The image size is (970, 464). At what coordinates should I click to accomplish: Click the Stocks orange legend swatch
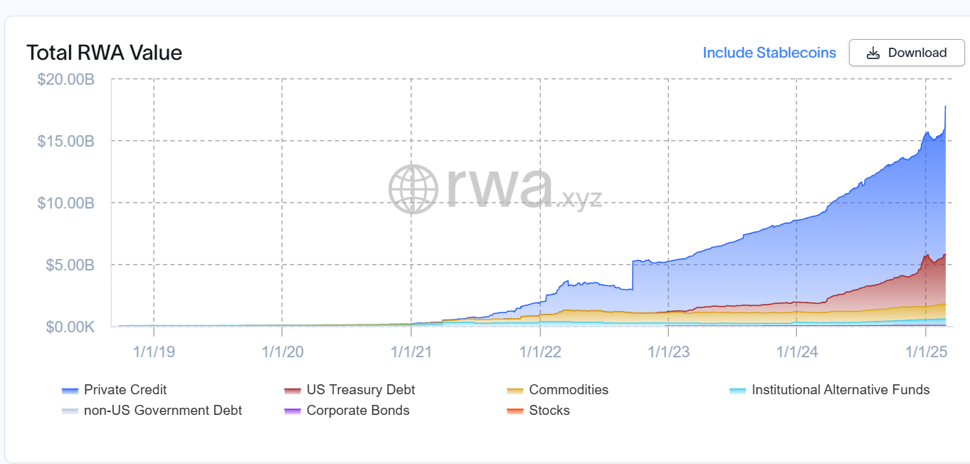[x=515, y=411]
